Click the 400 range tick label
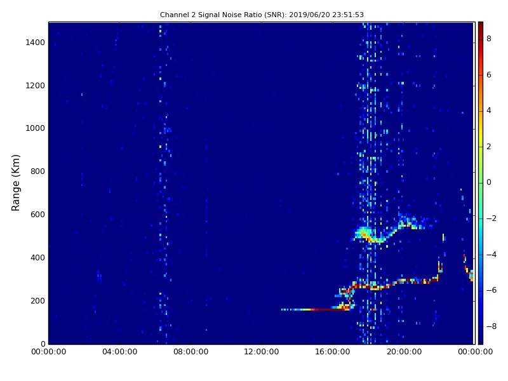 (38, 258)
